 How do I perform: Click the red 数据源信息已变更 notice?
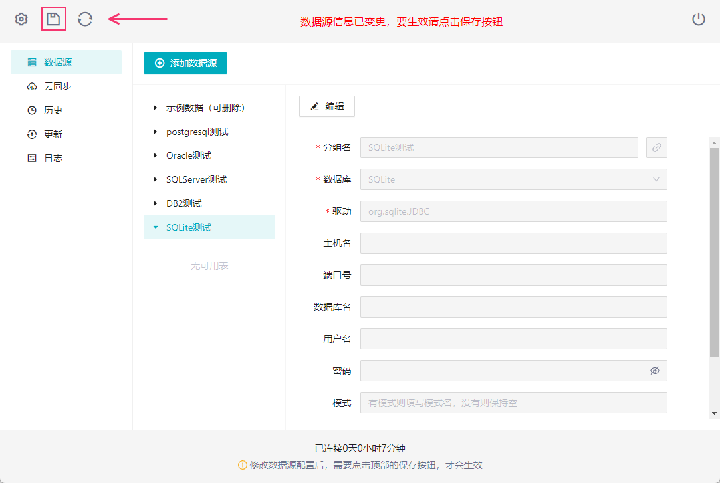(x=402, y=21)
